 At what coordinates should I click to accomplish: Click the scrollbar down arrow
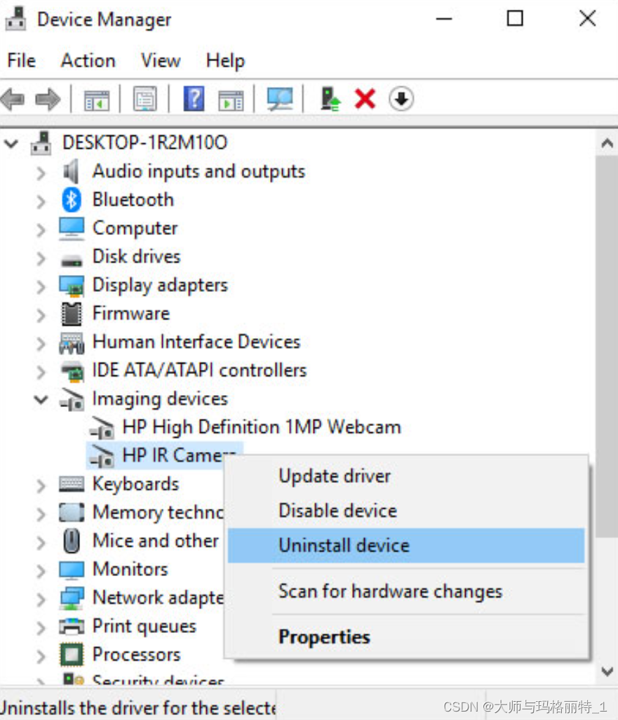(607, 672)
